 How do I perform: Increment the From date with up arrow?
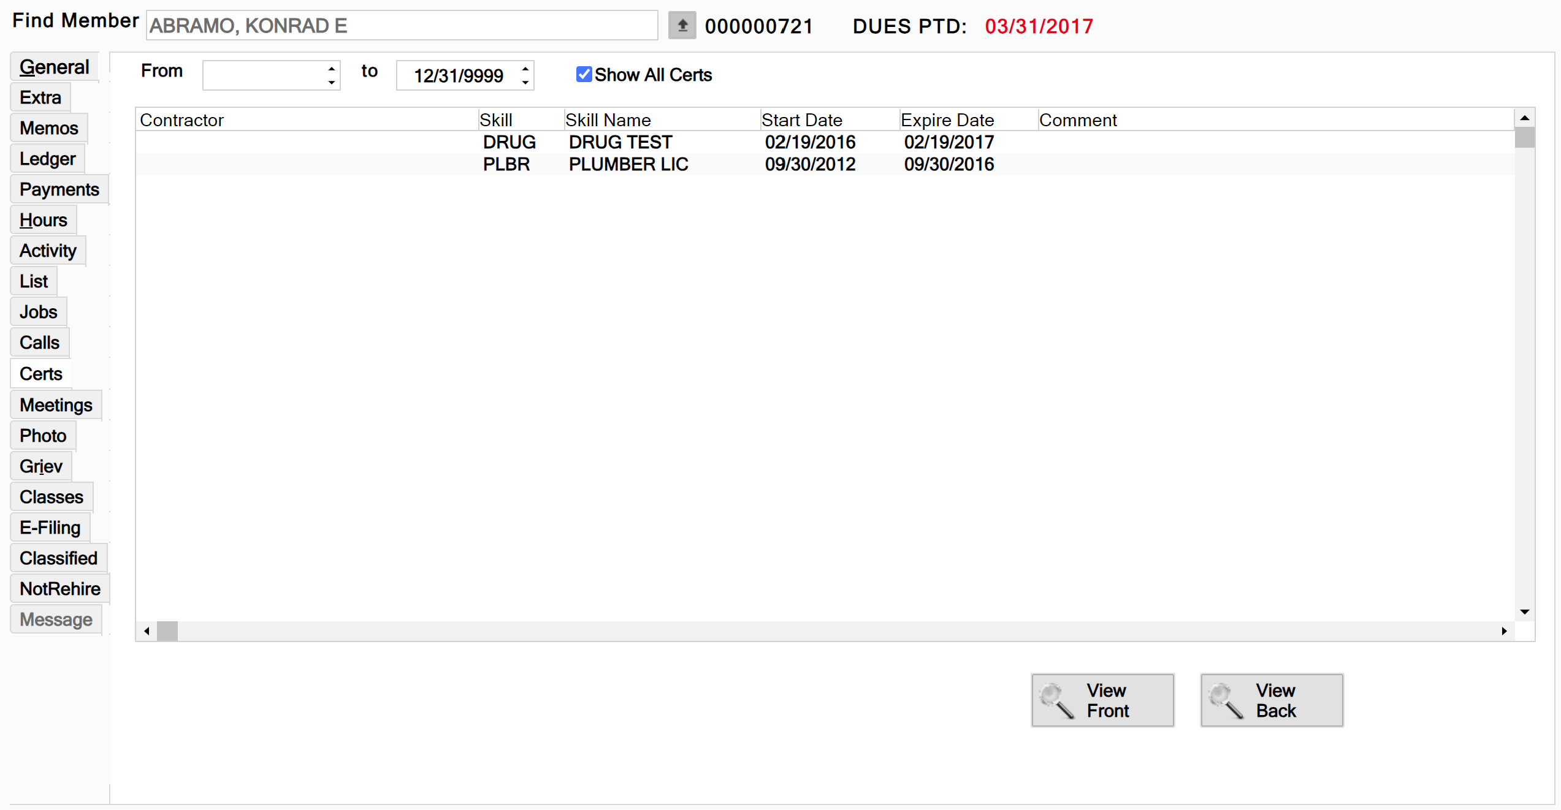pos(332,69)
